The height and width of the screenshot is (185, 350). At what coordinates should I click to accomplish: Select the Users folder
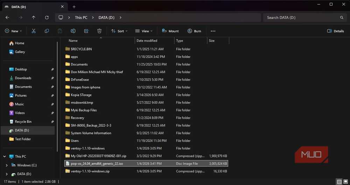(146, 141)
